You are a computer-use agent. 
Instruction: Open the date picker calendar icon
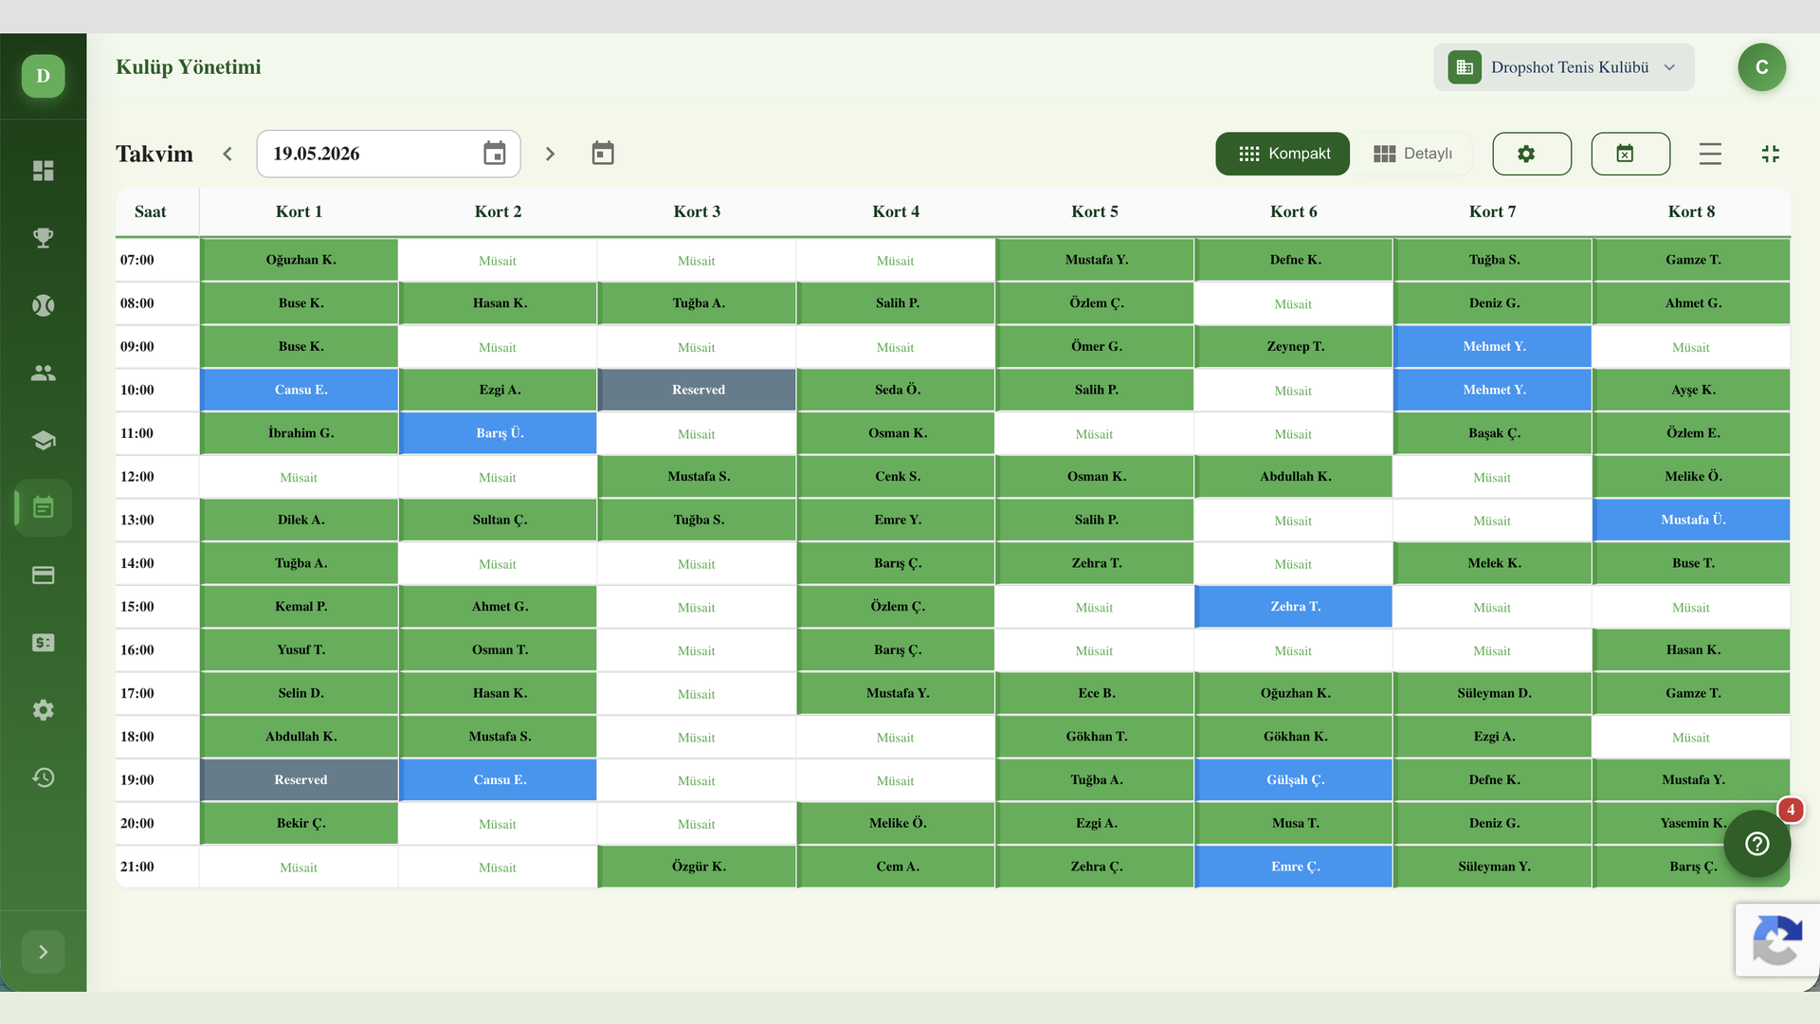[494, 154]
